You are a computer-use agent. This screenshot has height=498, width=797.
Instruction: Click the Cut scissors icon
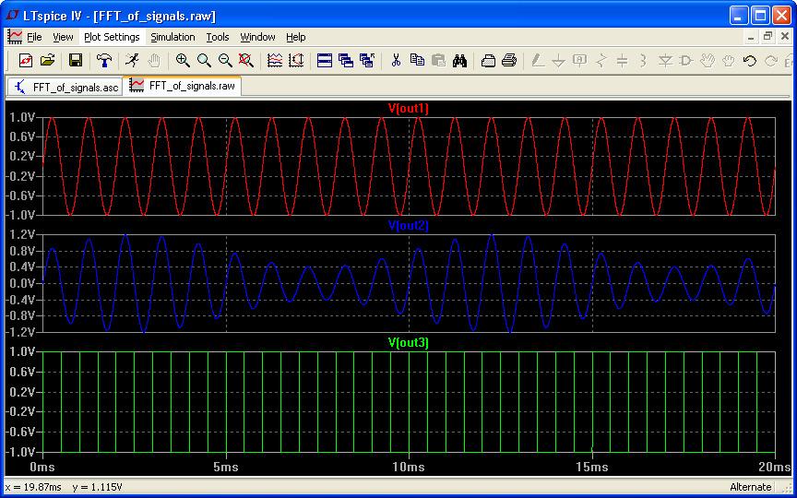tap(396, 61)
